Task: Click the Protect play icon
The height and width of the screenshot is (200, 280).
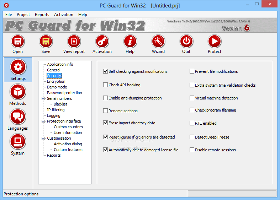Action: (215, 42)
